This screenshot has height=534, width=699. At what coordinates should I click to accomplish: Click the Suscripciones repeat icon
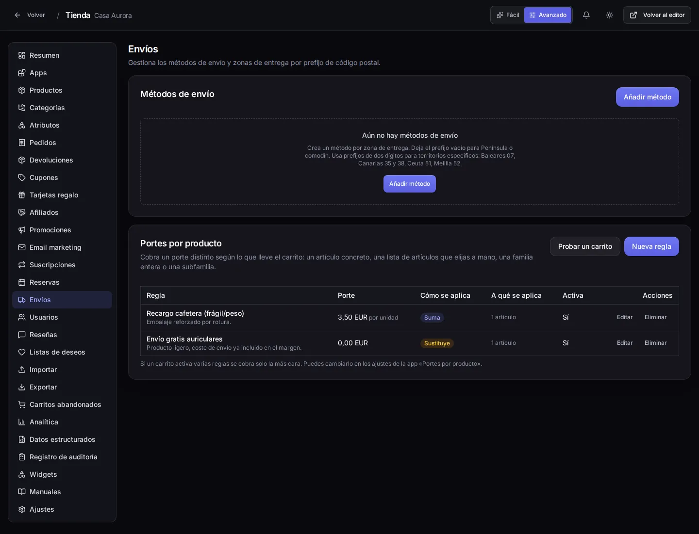pos(22,265)
